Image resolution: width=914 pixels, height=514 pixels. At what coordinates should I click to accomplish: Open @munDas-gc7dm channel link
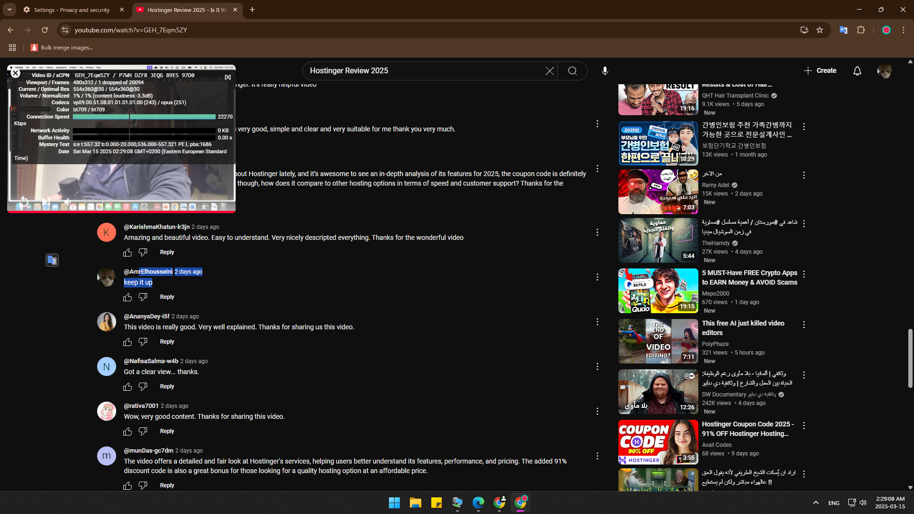(149, 451)
